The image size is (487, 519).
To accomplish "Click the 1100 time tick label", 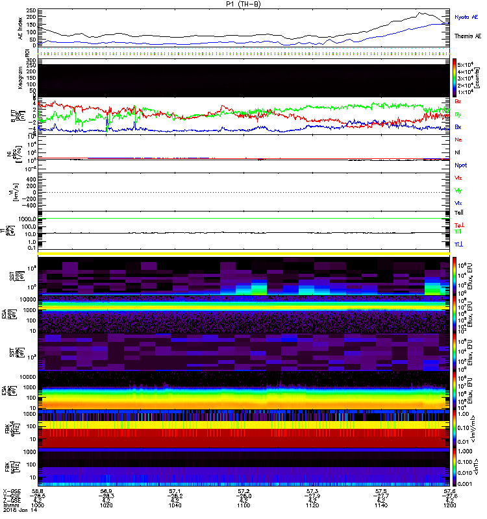I will (x=245, y=505).
